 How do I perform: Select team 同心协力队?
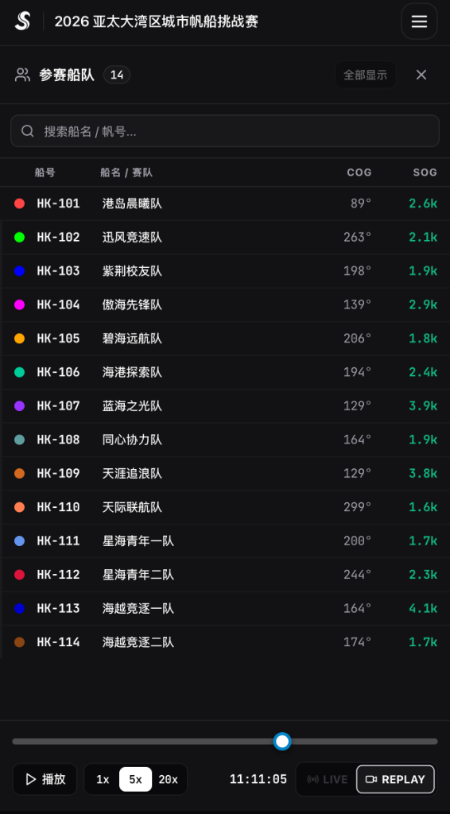pyautogui.click(x=132, y=440)
